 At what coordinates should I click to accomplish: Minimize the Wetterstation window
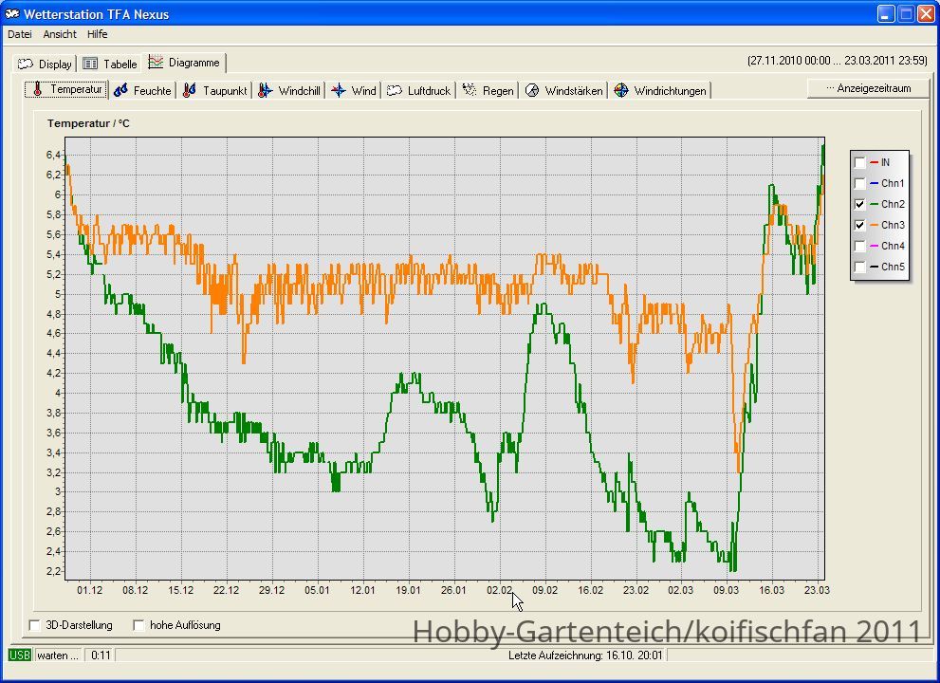point(886,14)
